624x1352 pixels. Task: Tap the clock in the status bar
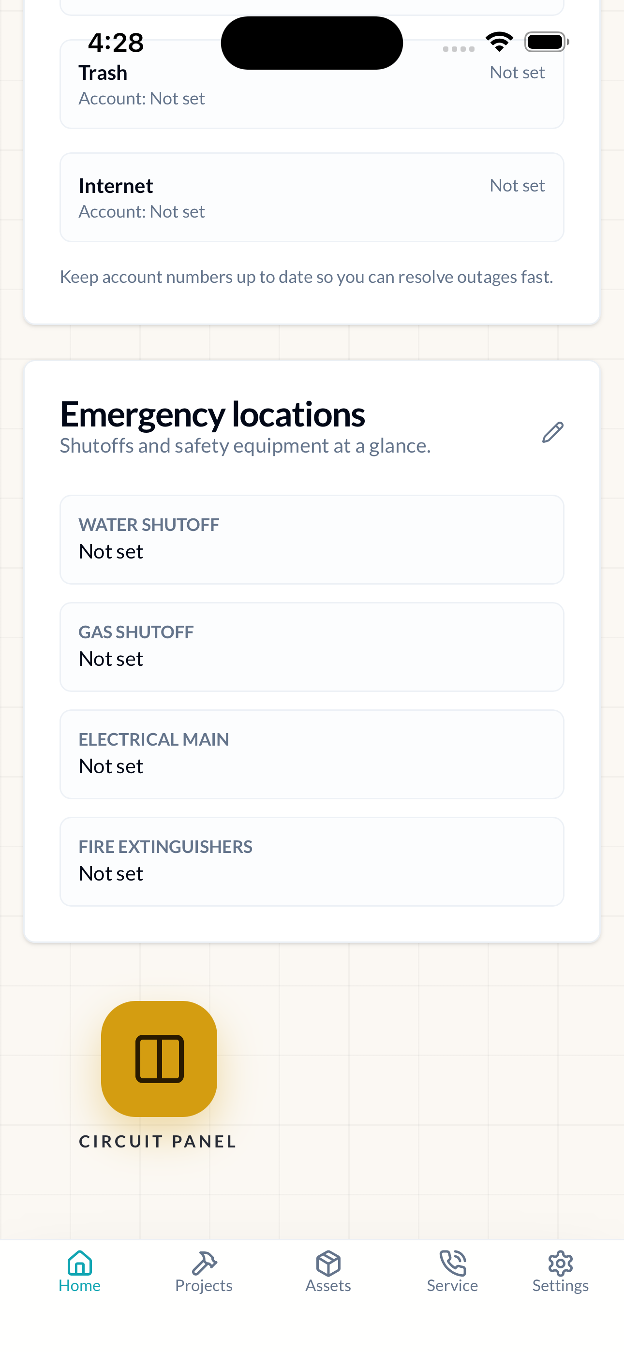coord(116,44)
